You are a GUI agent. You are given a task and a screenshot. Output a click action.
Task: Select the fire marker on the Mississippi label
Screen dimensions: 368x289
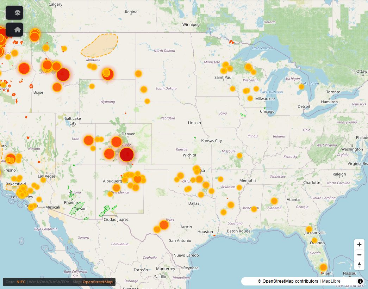click(254, 209)
